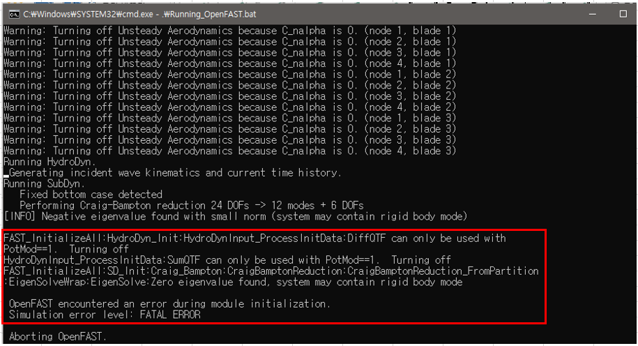
Task: Click the warning line 'node 4, blade 2'
Action: pyautogui.click(x=230, y=107)
